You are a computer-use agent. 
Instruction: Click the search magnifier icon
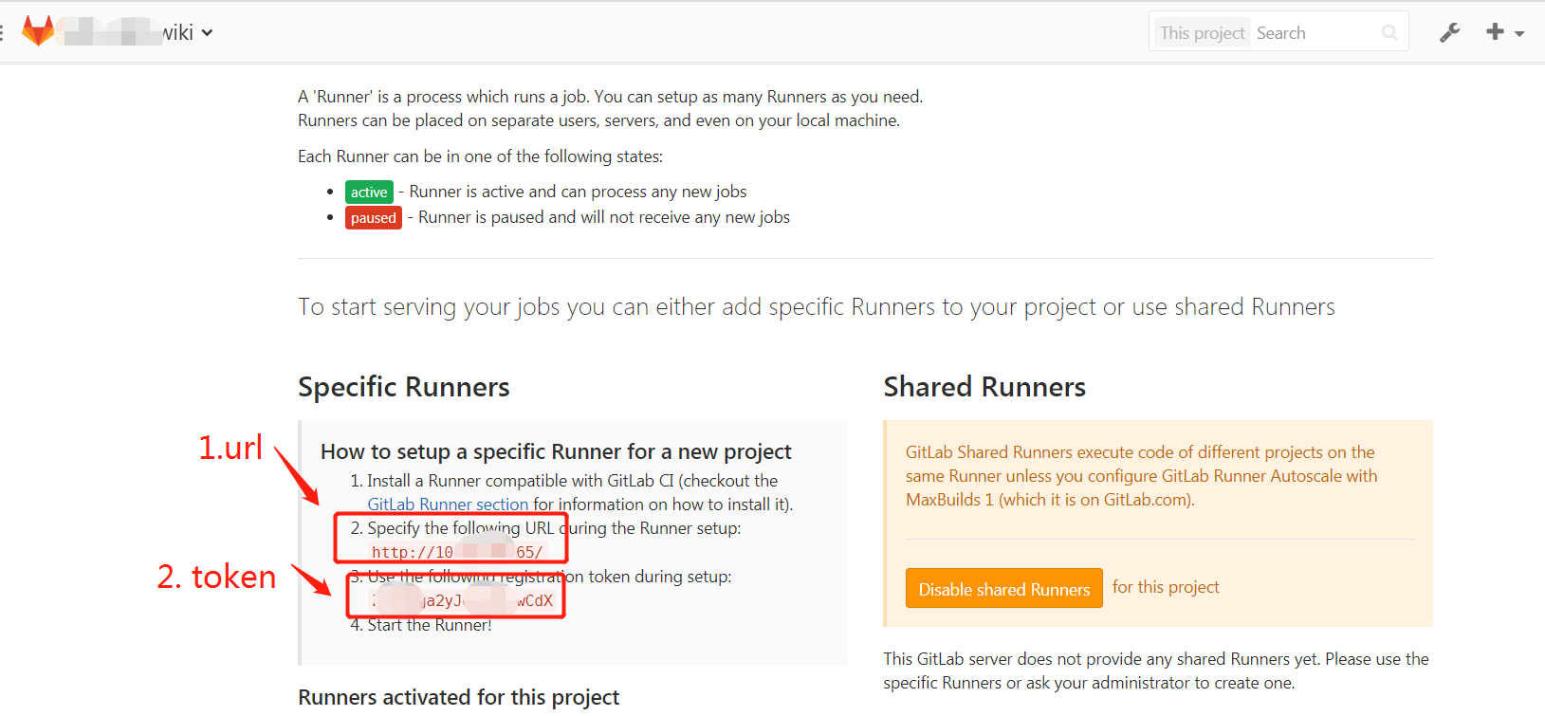[1389, 33]
